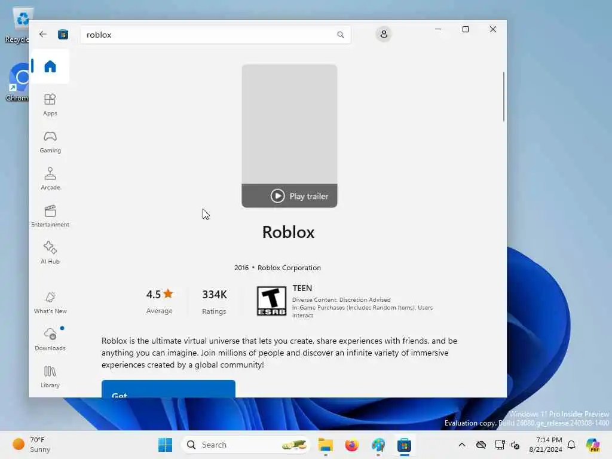Click the store search field with roblox
The image size is (612, 459).
(x=215, y=35)
